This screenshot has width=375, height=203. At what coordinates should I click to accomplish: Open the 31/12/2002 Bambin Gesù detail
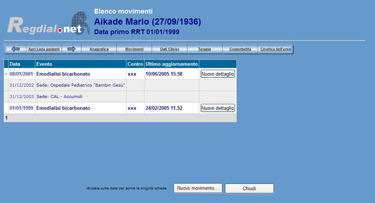[21, 85]
